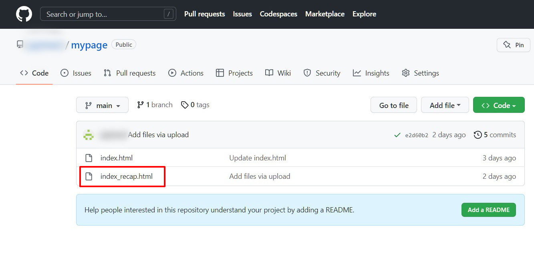The image size is (534, 274).
Task: Click the latest commit's 2 days ago timestamp
Action: 449,135
